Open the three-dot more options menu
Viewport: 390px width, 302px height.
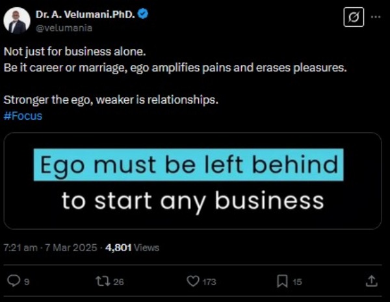[376, 17]
